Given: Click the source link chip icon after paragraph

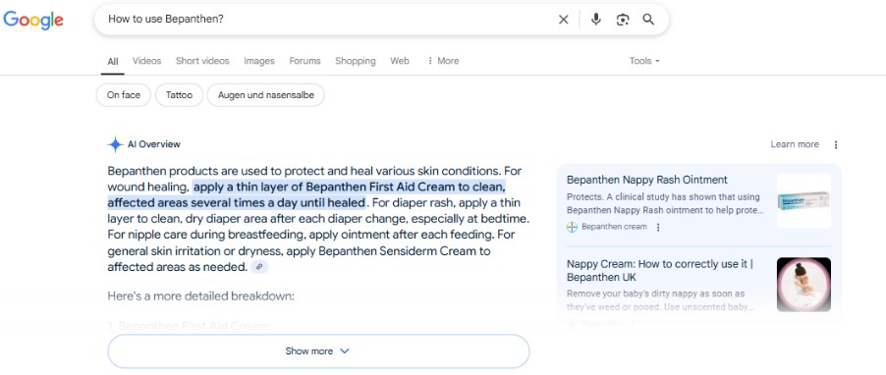Looking at the screenshot, I should [x=258, y=267].
